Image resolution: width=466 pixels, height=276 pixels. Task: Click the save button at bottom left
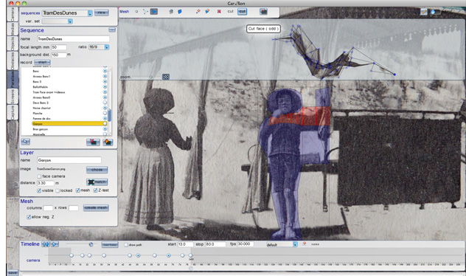pos(13,272)
